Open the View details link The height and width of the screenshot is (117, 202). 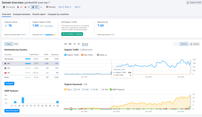pos(49,26)
